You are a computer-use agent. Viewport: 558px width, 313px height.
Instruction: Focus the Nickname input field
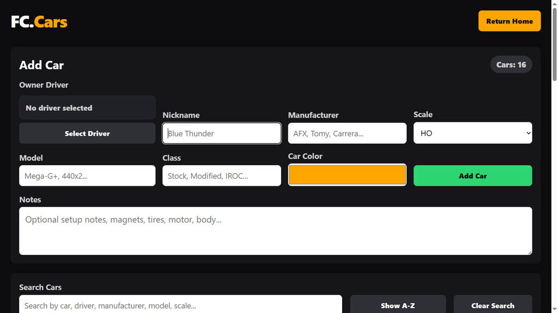click(222, 134)
